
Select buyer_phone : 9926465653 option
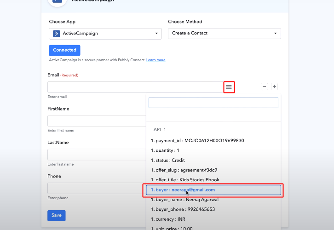click(x=213, y=209)
